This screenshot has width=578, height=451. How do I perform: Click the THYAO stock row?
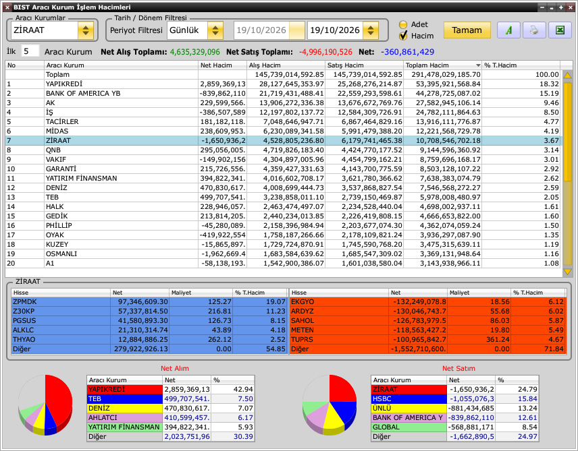[149, 340]
